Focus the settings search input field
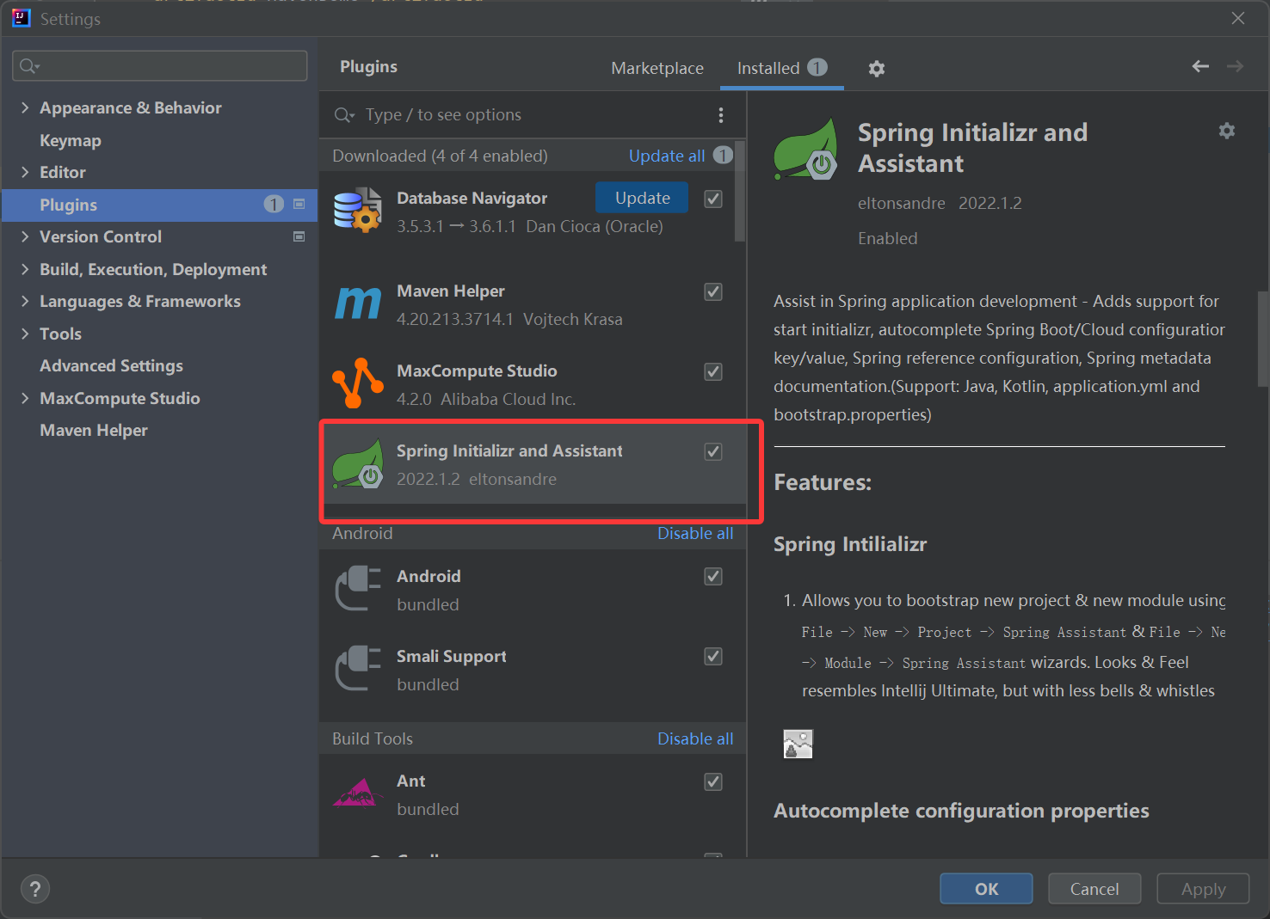This screenshot has width=1270, height=919. click(x=160, y=66)
